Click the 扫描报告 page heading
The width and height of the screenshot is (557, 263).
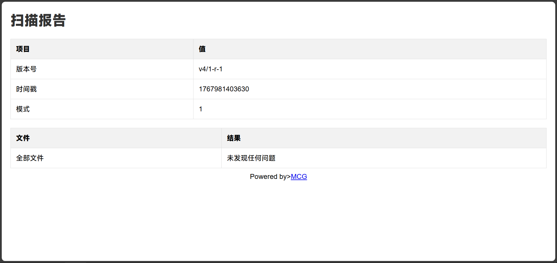coord(38,21)
